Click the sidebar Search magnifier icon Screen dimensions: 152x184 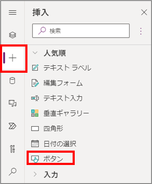(13, 172)
